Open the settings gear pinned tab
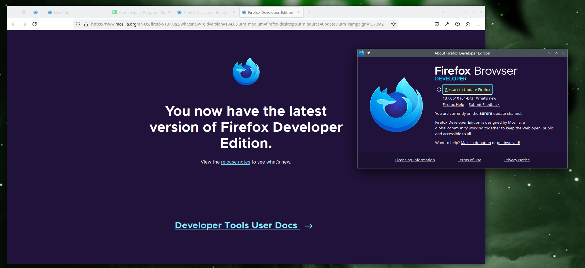 [24, 12]
